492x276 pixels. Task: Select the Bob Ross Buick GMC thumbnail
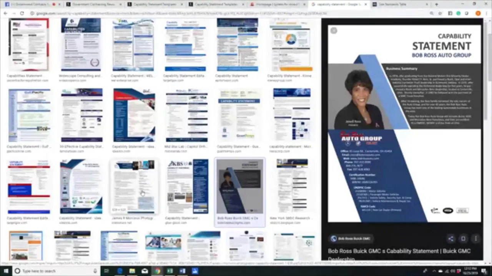coord(240,187)
